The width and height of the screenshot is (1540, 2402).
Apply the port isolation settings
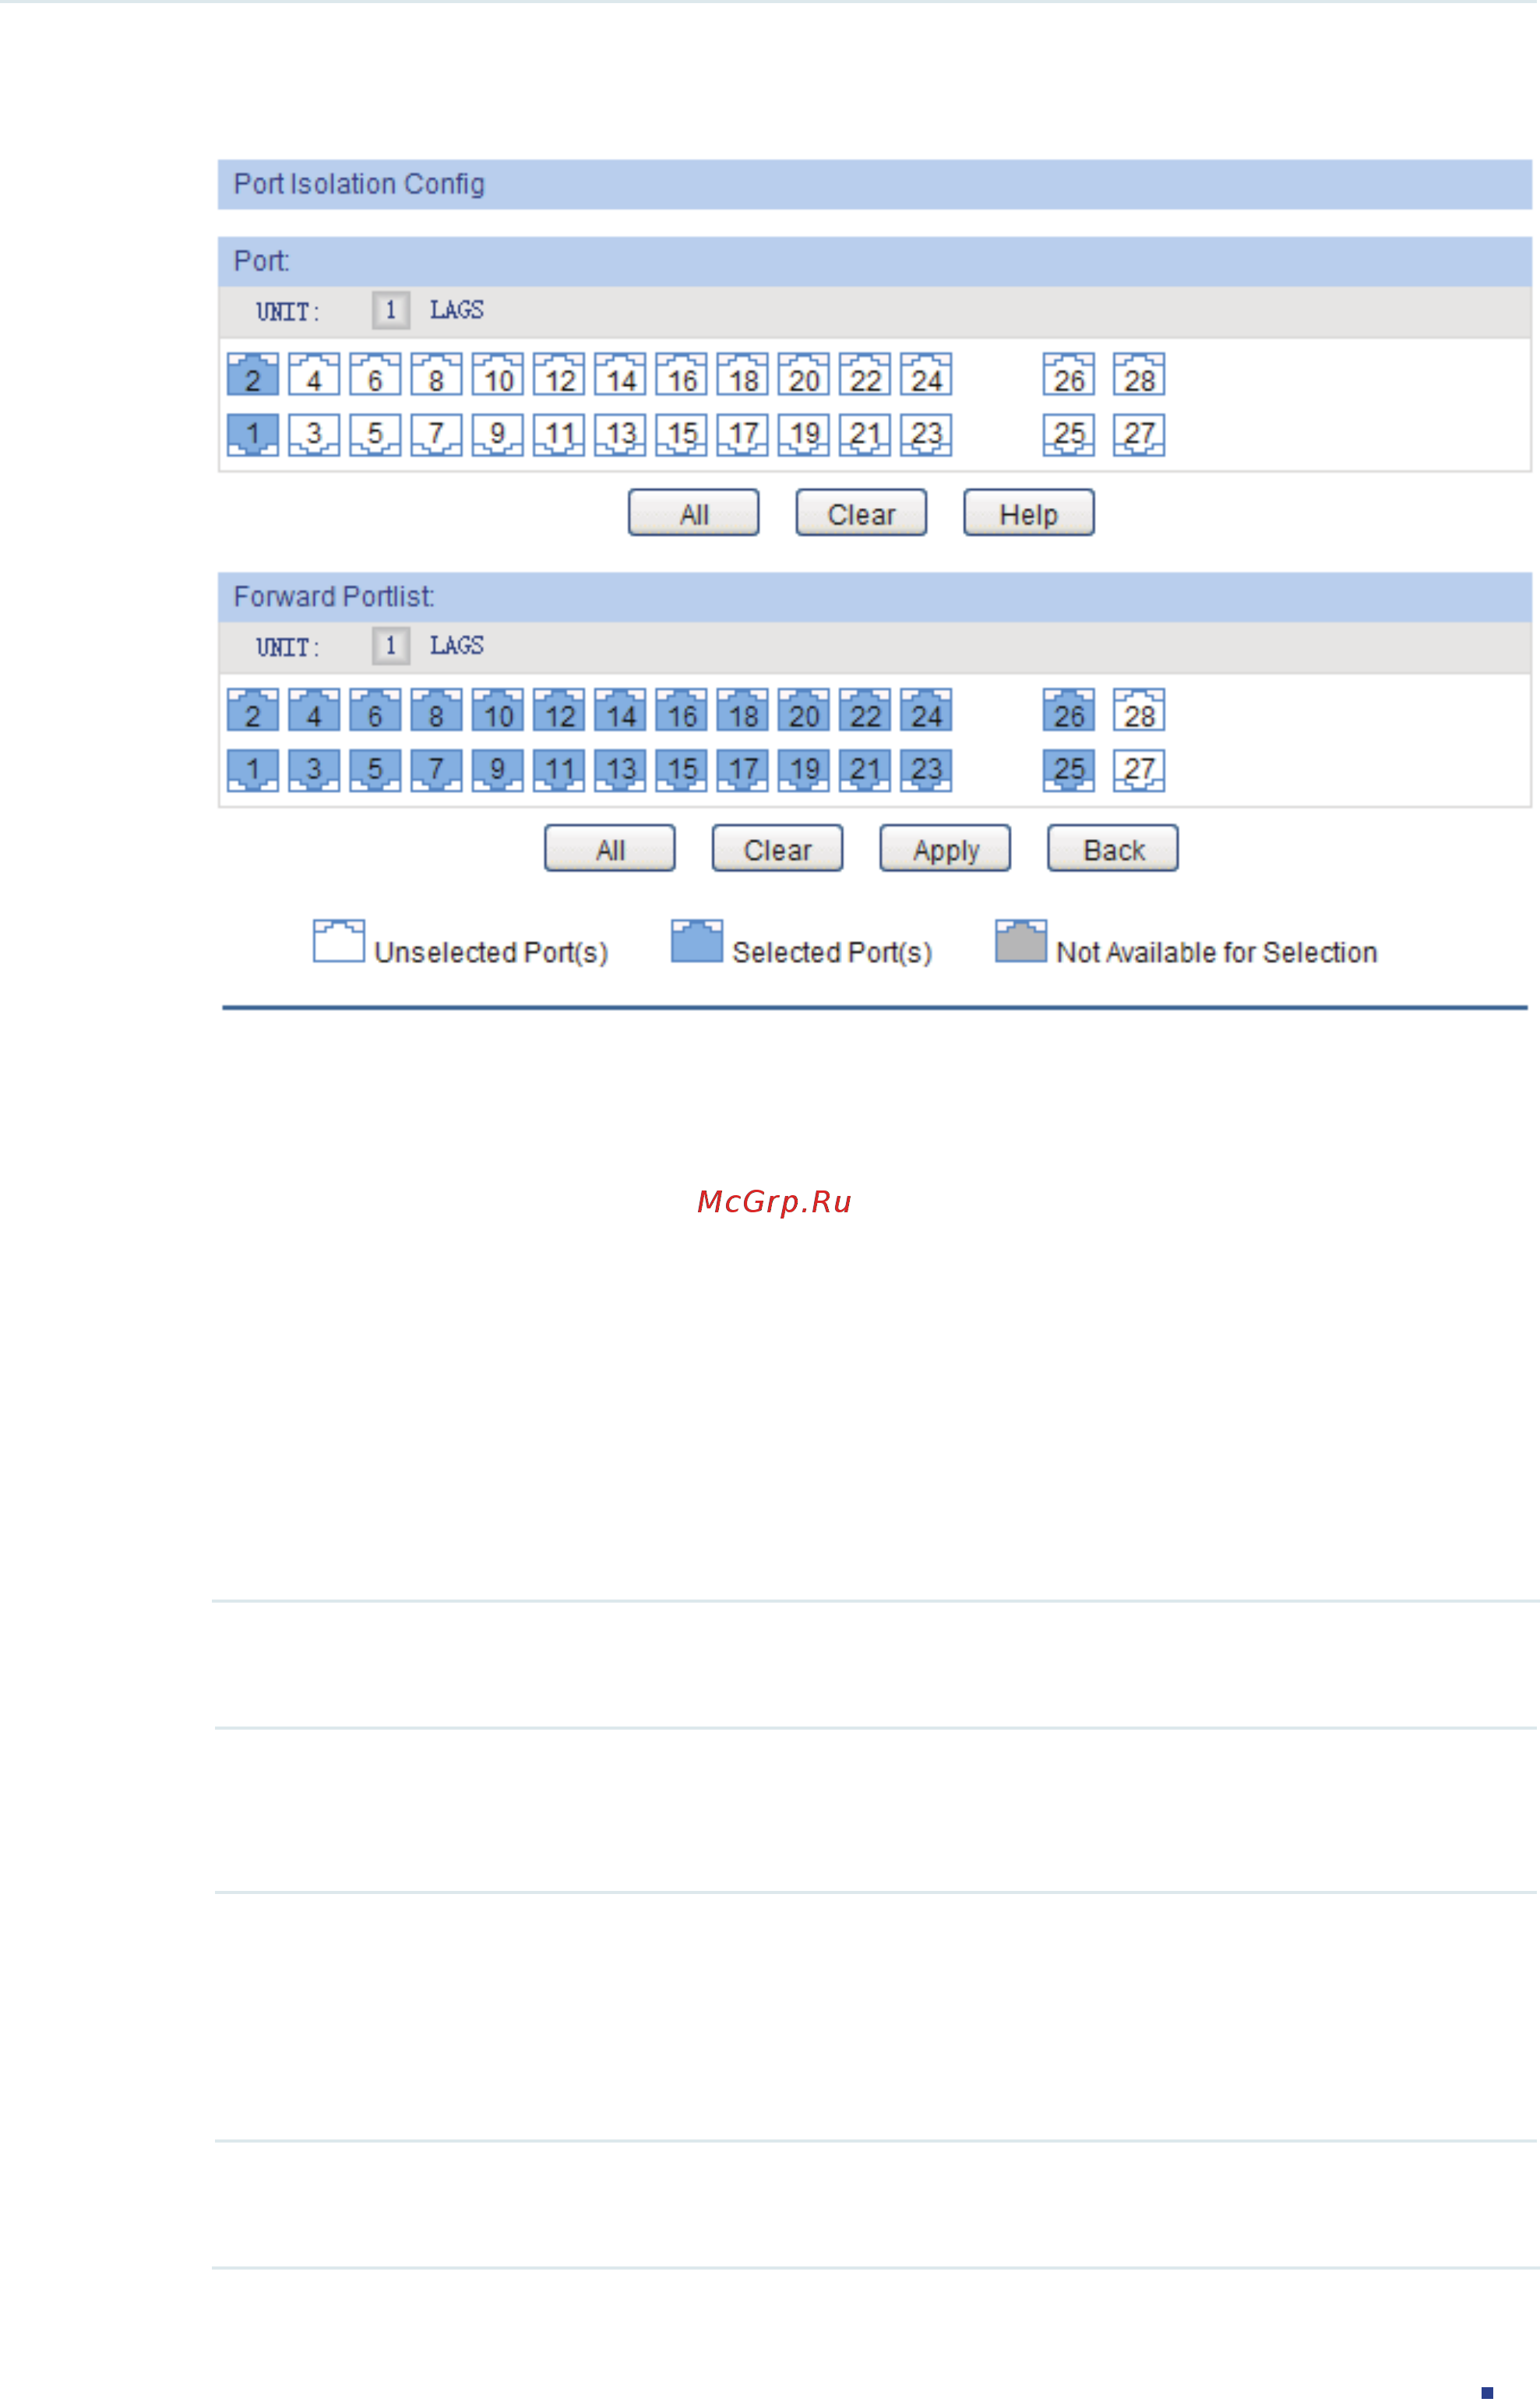[945, 849]
